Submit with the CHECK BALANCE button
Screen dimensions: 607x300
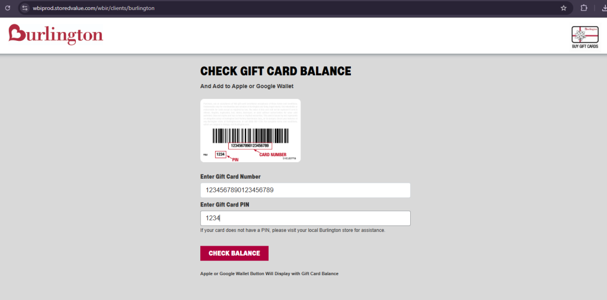point(234,253)
